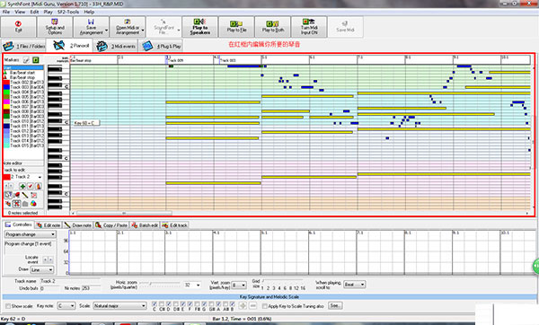Open the Scale Natural major dropdown
The image size is (539, 325).
(119, 305)
